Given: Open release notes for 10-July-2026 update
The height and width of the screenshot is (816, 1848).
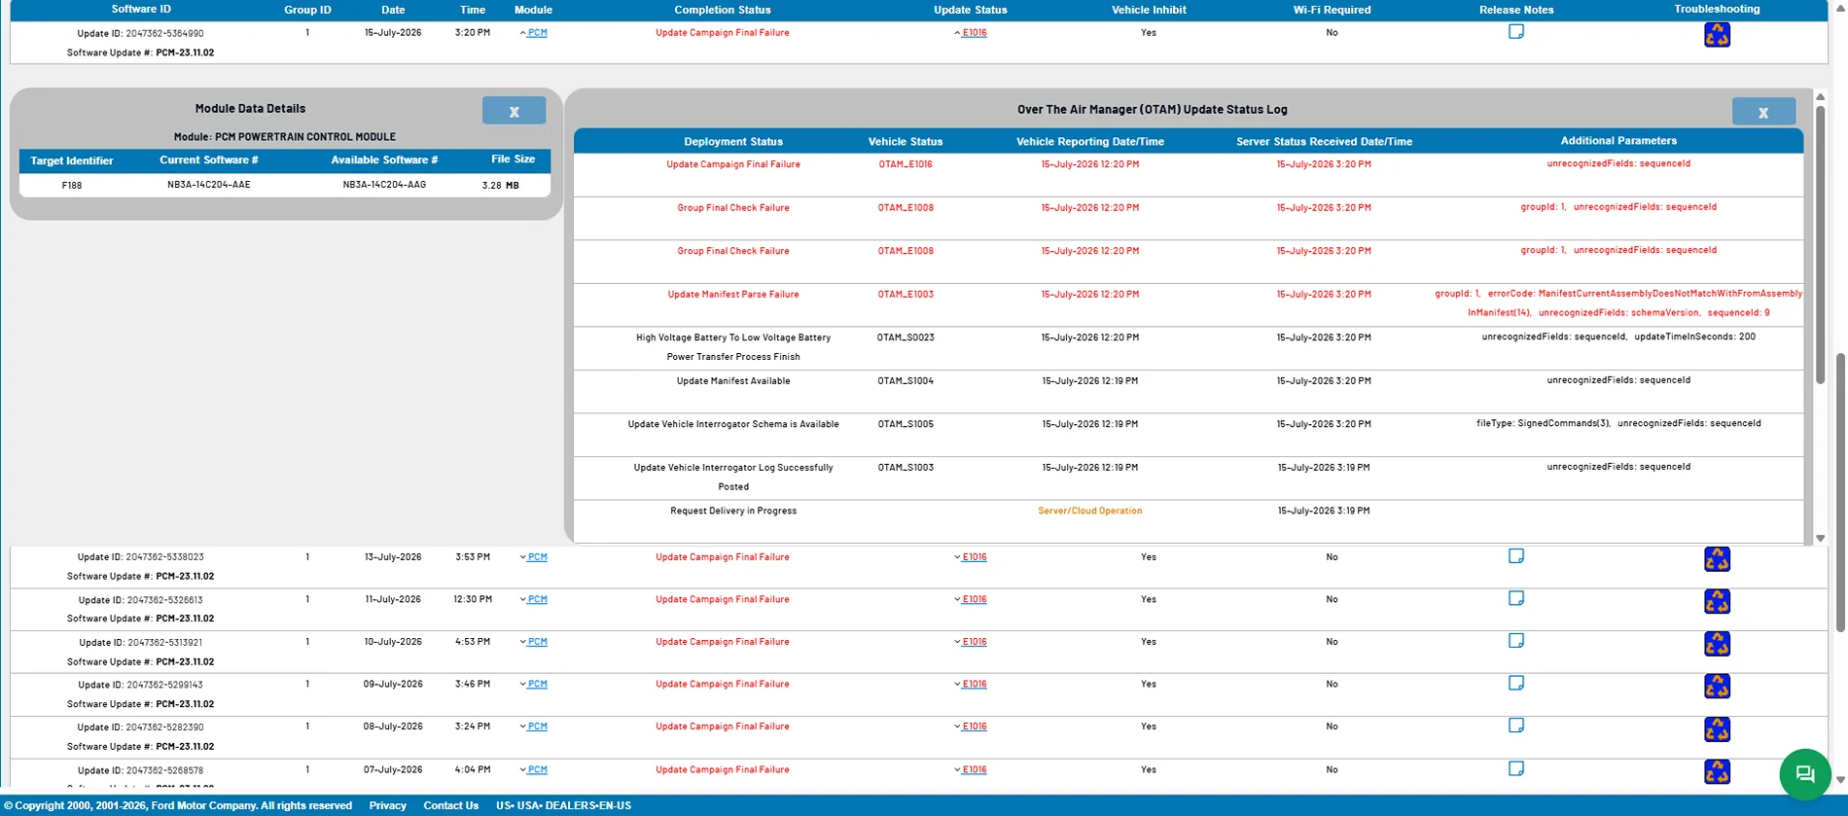Looking at the screenshot, I should (x=1516, y=641).
